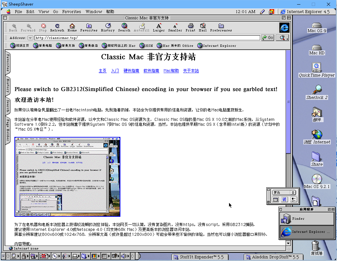Open the search magnifier dropdown beside Go
Viewport: 337px width, 261px height.
coord(282,38)
